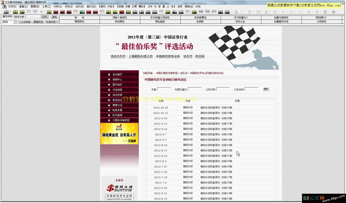This screenshot has width=346, height=203.
Task: Open the 龙虎榜 source cell
Action: coord(200,22)
